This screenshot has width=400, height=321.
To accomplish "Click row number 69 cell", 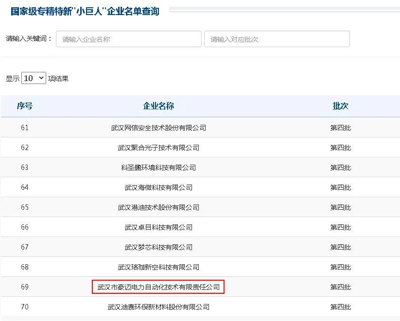I will click(x=25, y=287).
